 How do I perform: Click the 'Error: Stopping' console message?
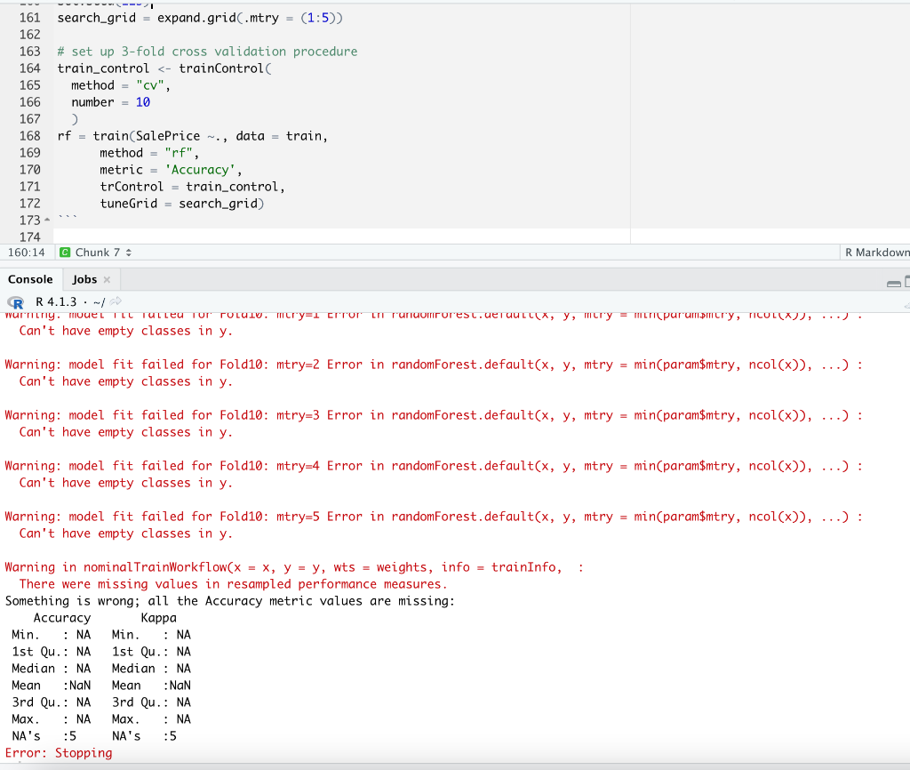pos(59,753)
